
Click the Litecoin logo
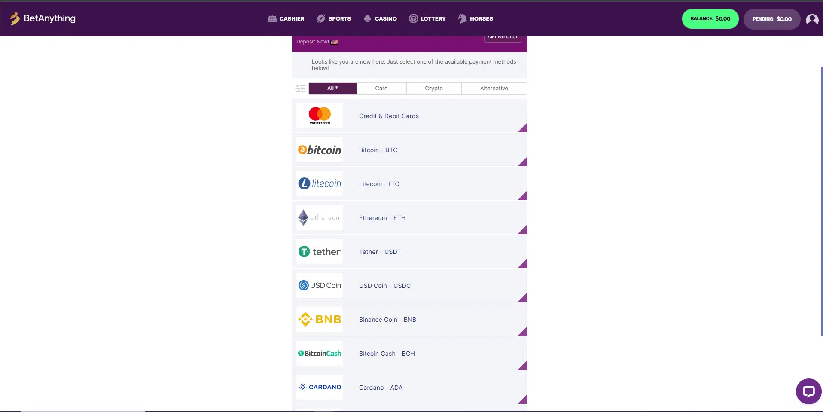(x=320, y=183)
